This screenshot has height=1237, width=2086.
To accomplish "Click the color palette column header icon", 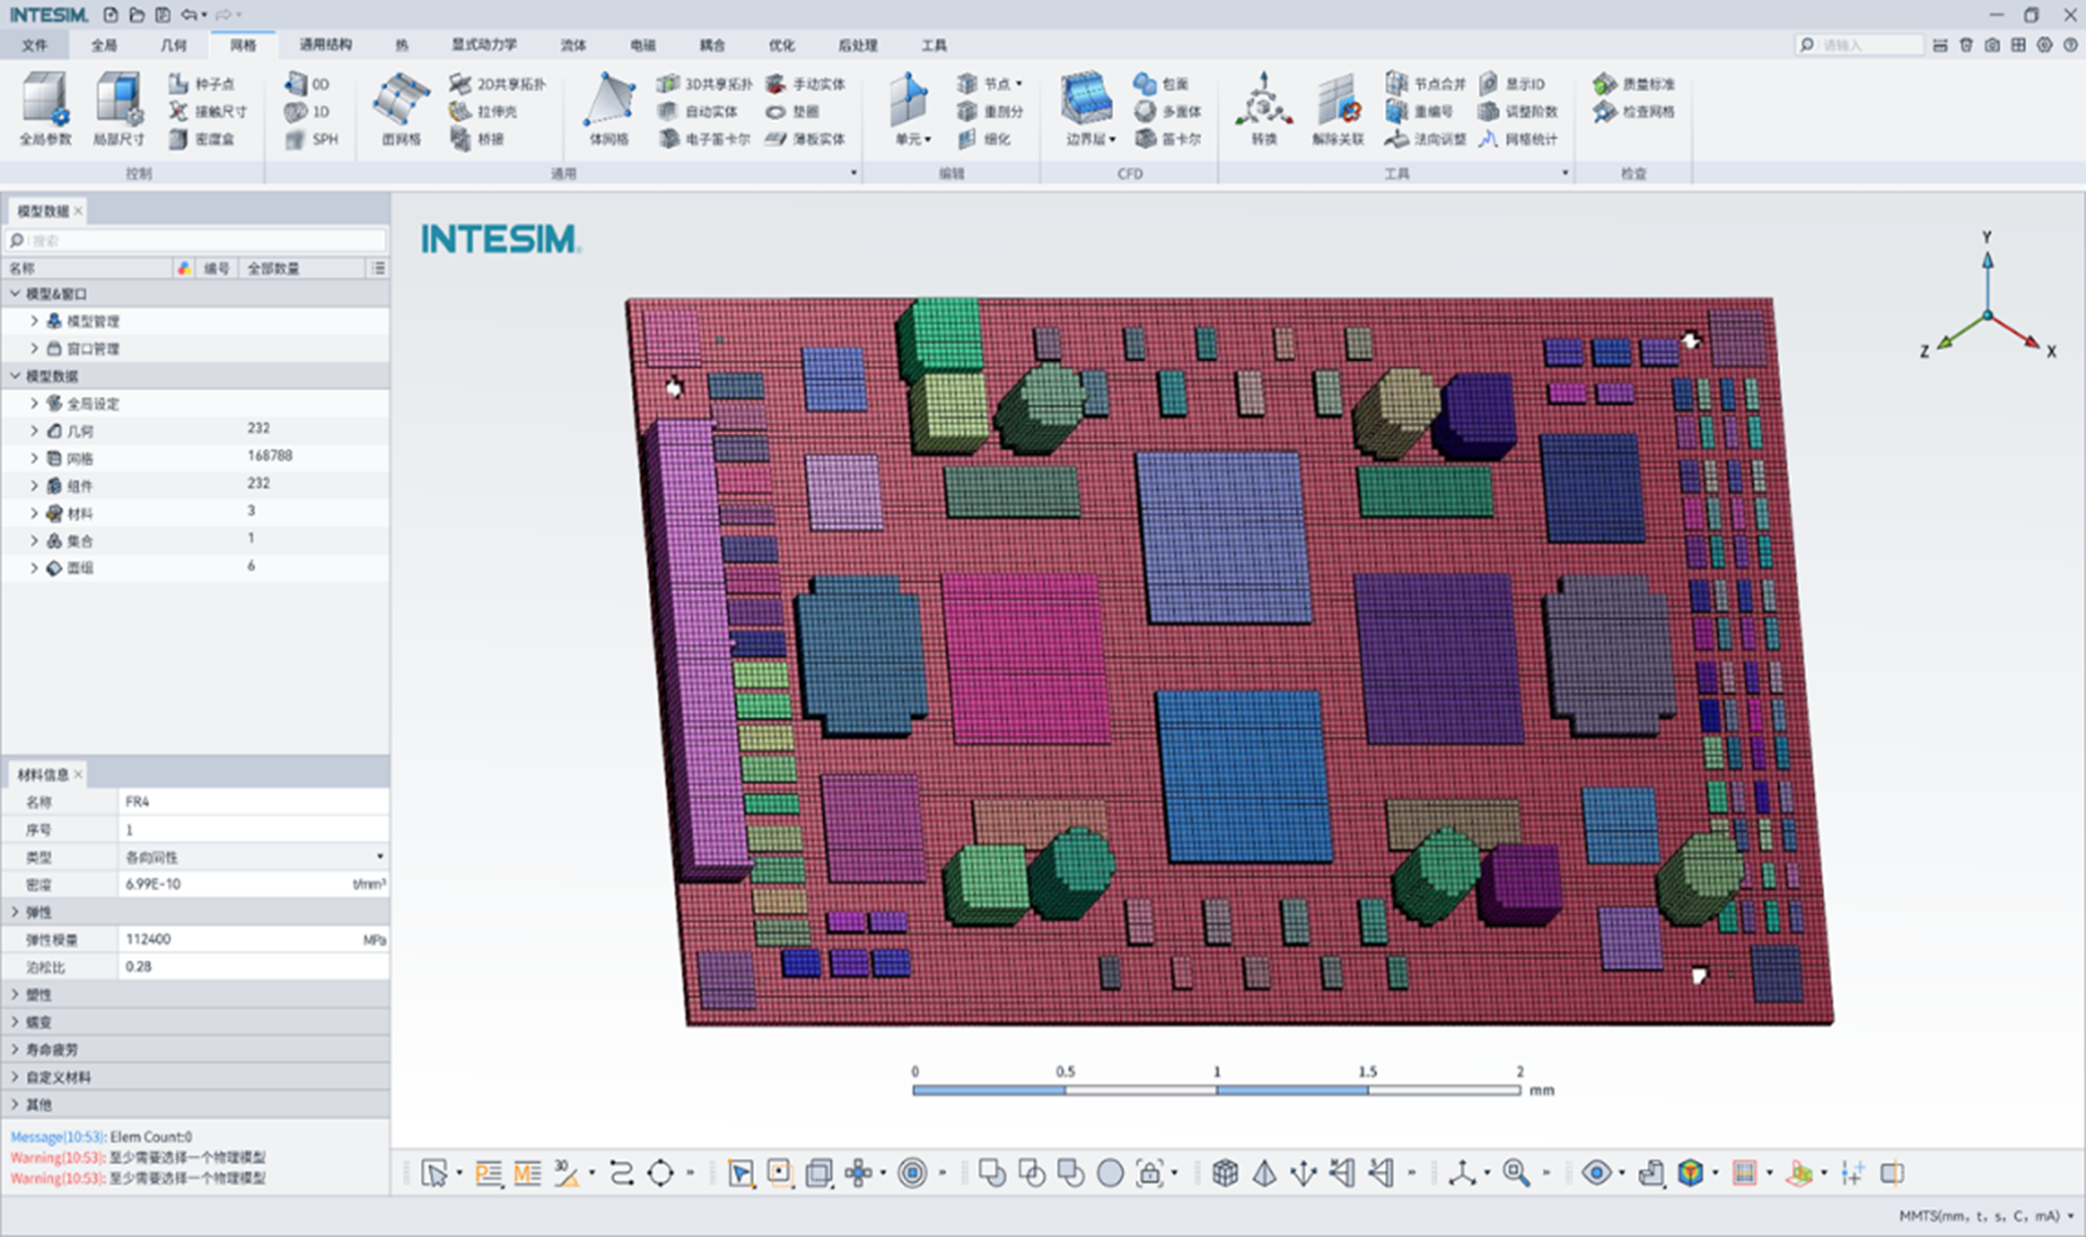I will pos(184,268).
